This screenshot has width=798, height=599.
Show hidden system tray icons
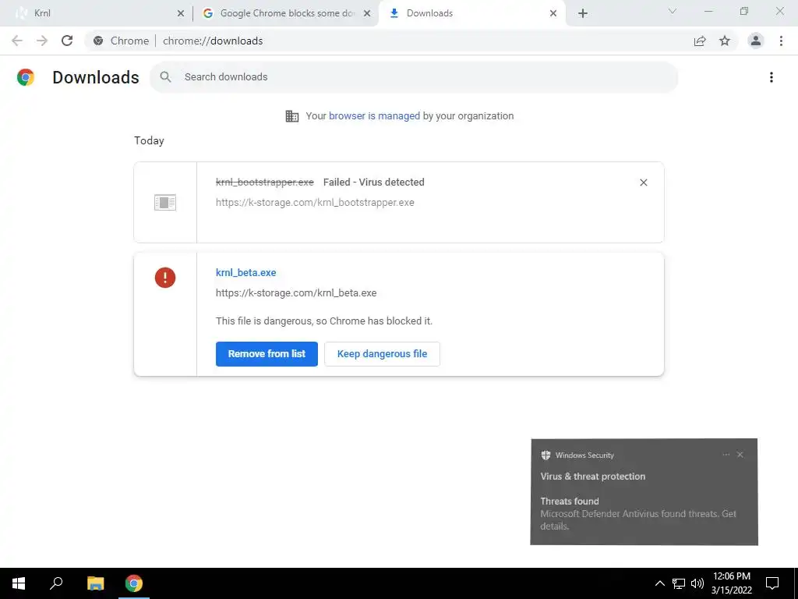(x=659, y=583)
